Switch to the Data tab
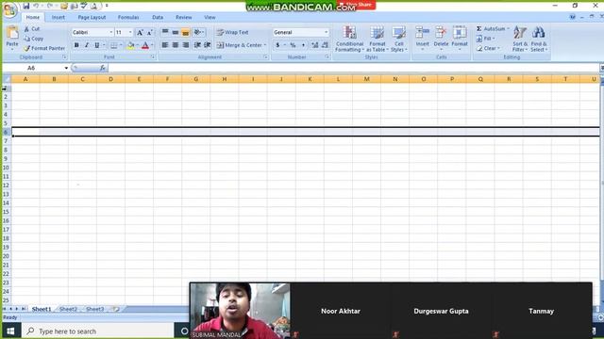The image size is (604, 339). tap(158, 17)
